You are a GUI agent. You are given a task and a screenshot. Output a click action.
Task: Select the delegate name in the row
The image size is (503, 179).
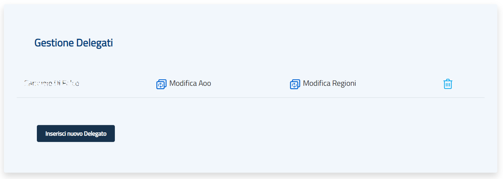pyautogui.click(x=51, y=83)
